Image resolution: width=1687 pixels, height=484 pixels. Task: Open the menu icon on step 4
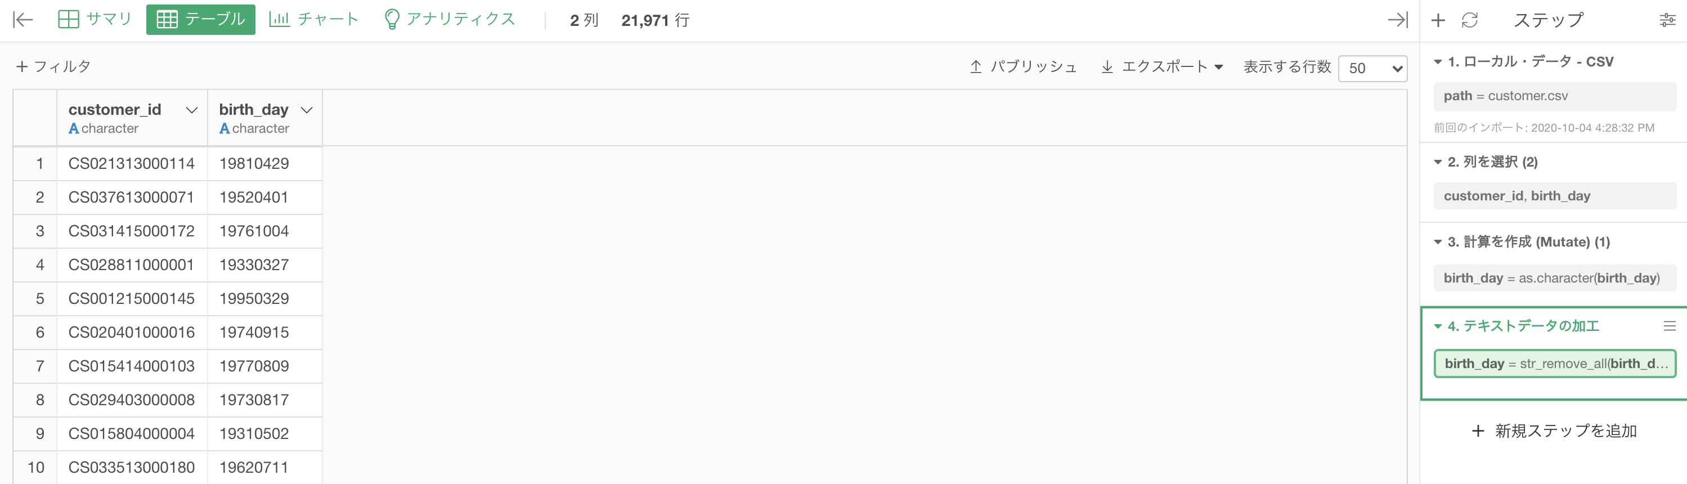click(1670, 326)
